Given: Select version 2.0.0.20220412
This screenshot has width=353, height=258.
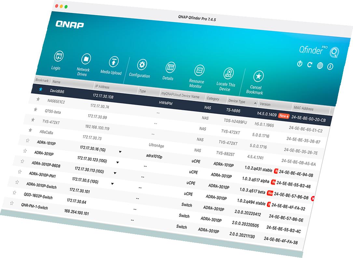Looking at the screenshot, I should click(248, 213).
